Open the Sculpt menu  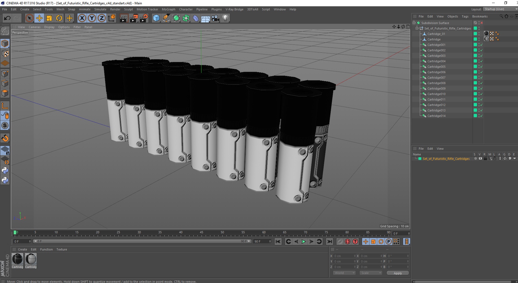point(128,9)
